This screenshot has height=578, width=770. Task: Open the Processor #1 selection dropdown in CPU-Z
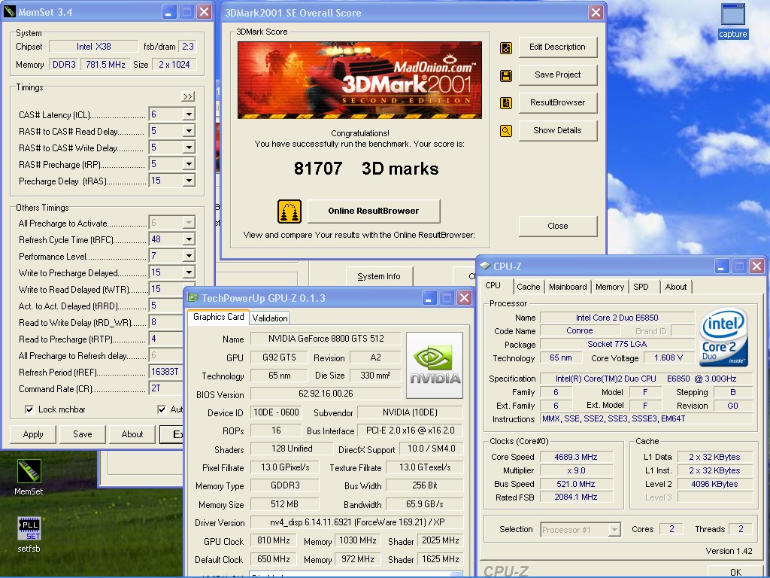point(614,530)
